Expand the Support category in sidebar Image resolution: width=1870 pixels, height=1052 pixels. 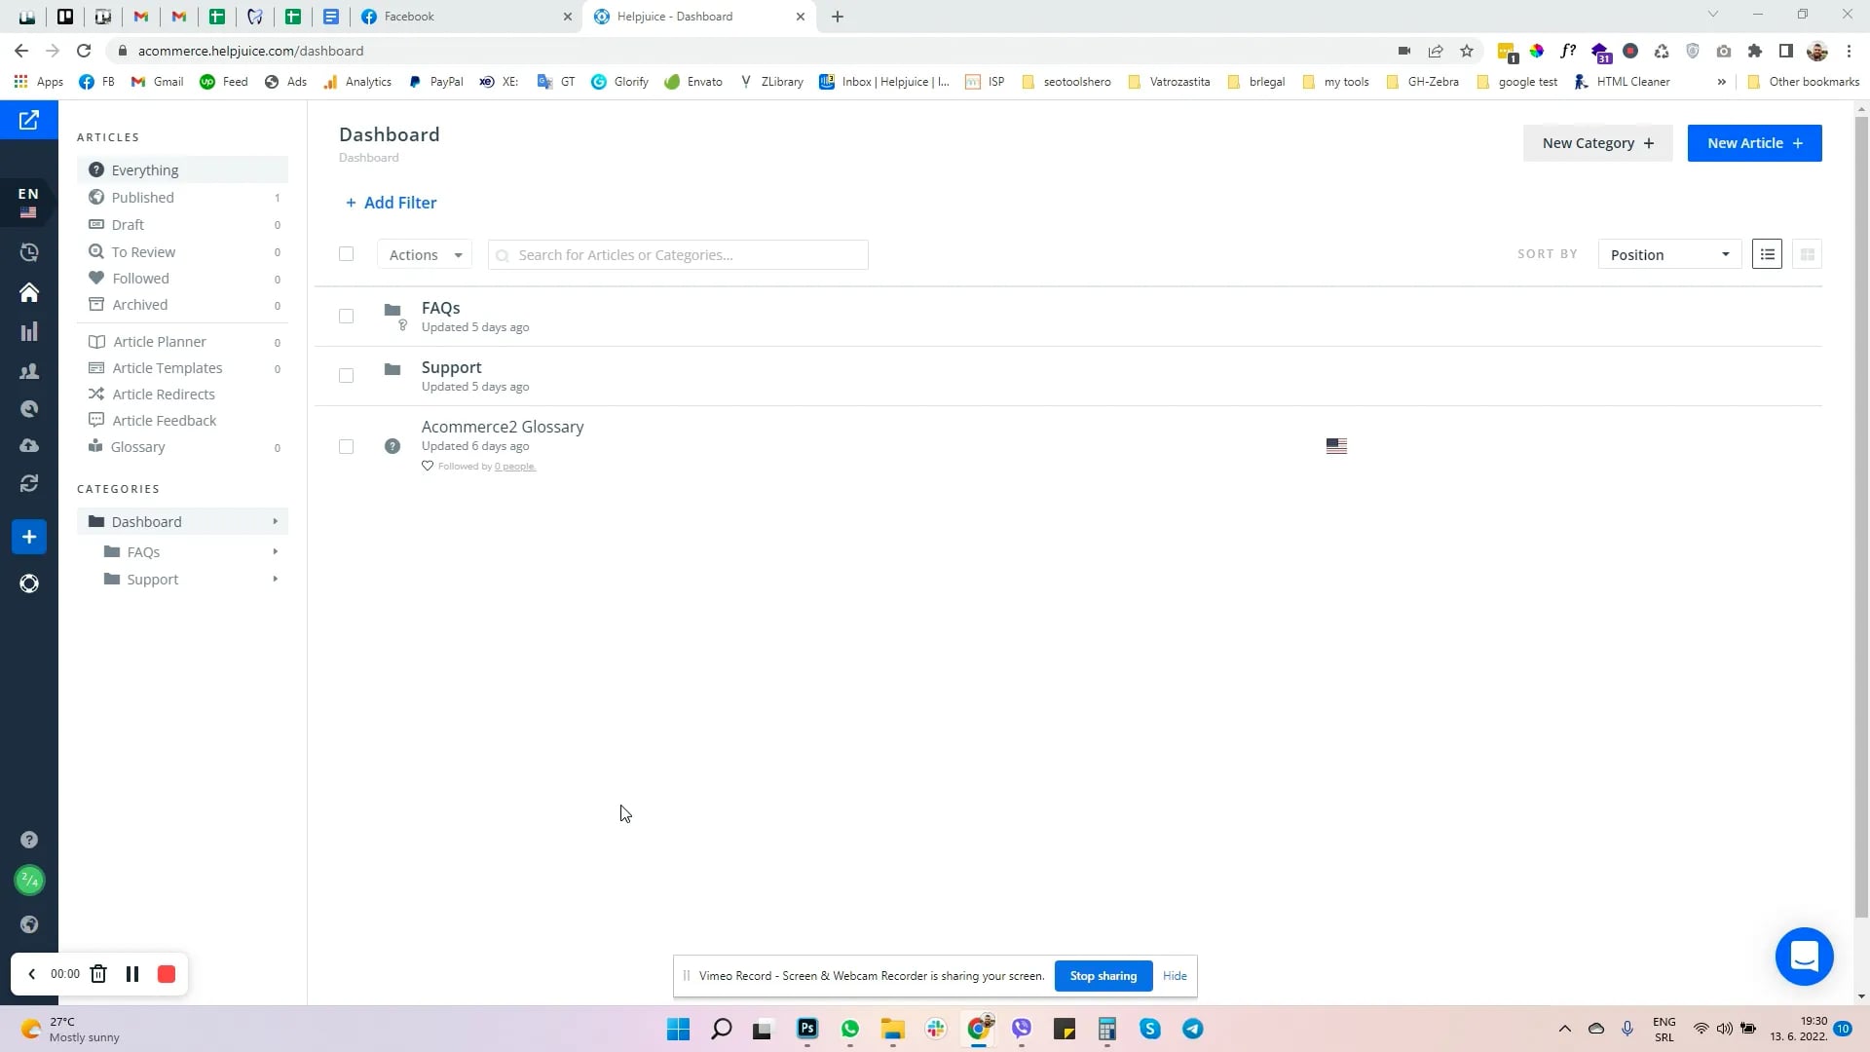[x=276, y=579]
